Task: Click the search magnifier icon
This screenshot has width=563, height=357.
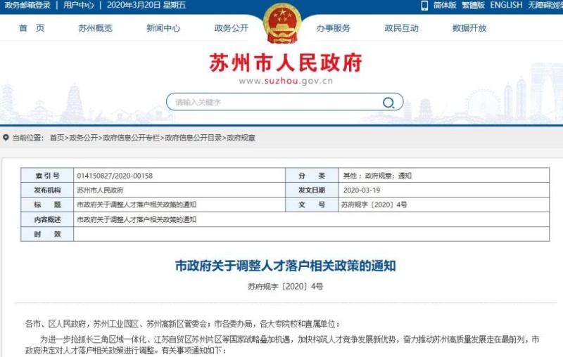Action: pyautogui.click(x=388, y=103)
